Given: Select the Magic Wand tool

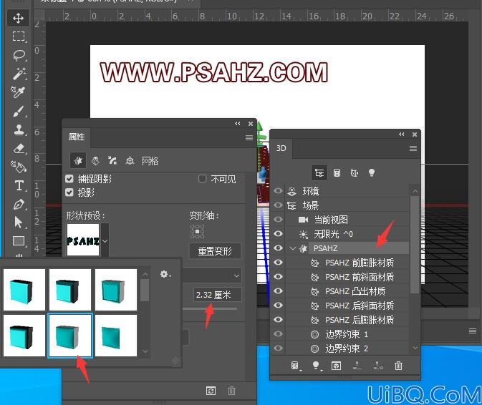Looking at the screenshot, I should [19, 74].
